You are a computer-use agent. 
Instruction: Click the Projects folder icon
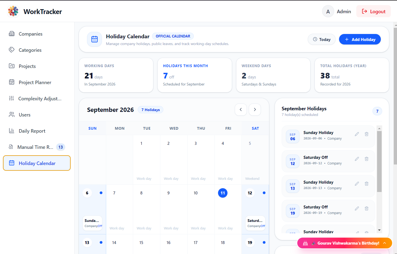click(12, 66)
